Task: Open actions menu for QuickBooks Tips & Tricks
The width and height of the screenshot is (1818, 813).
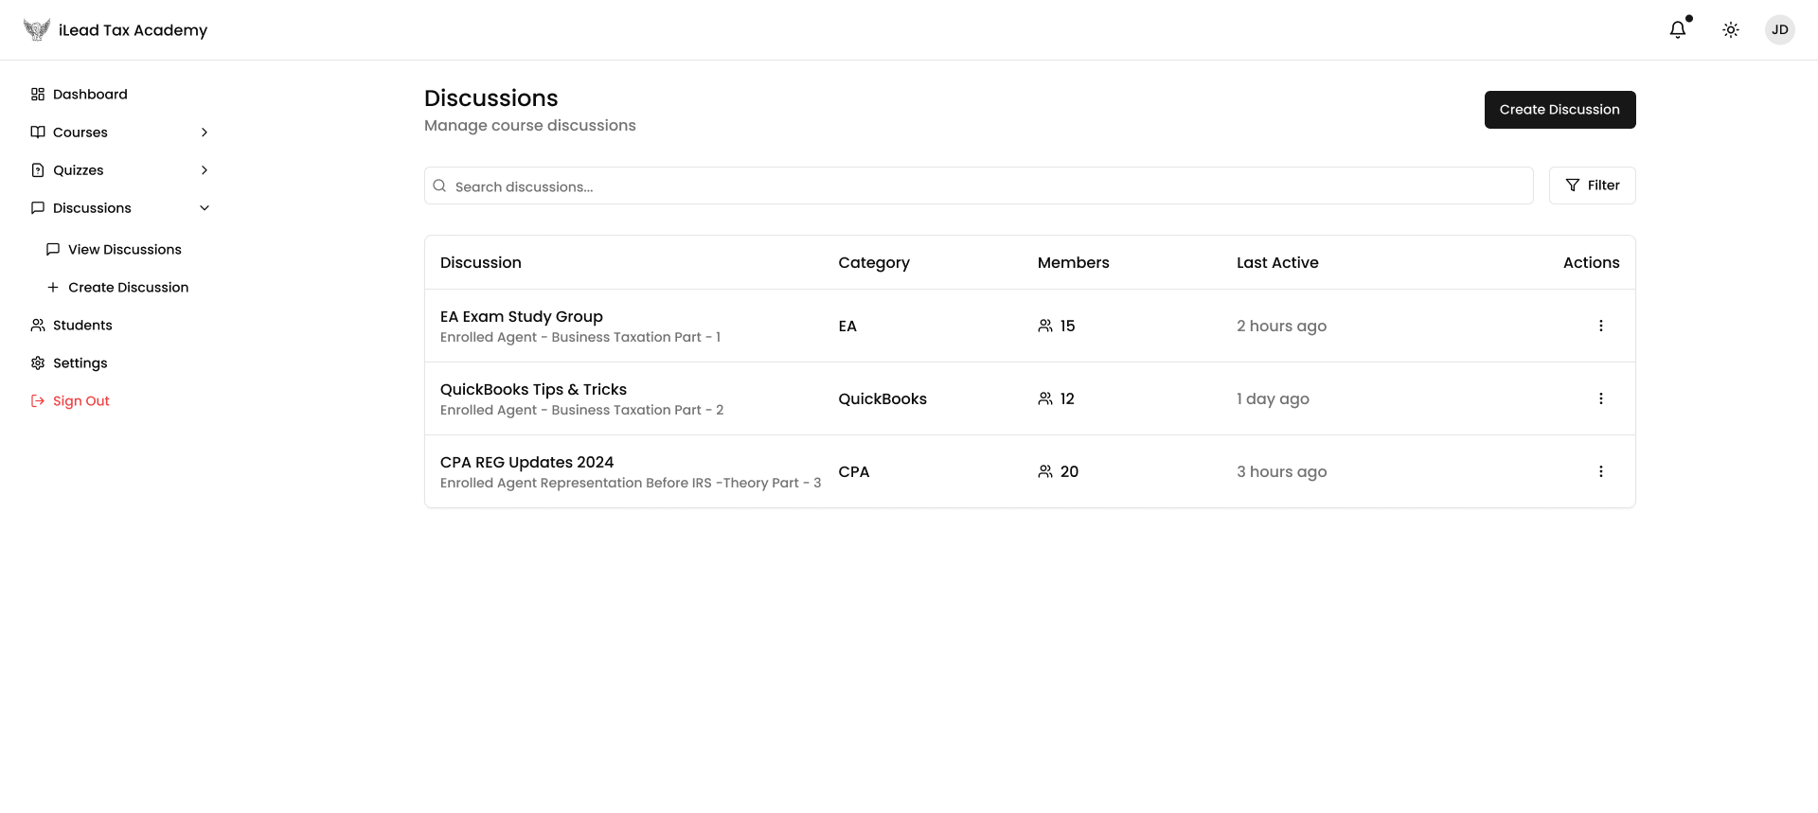Action: [1600, 398]
